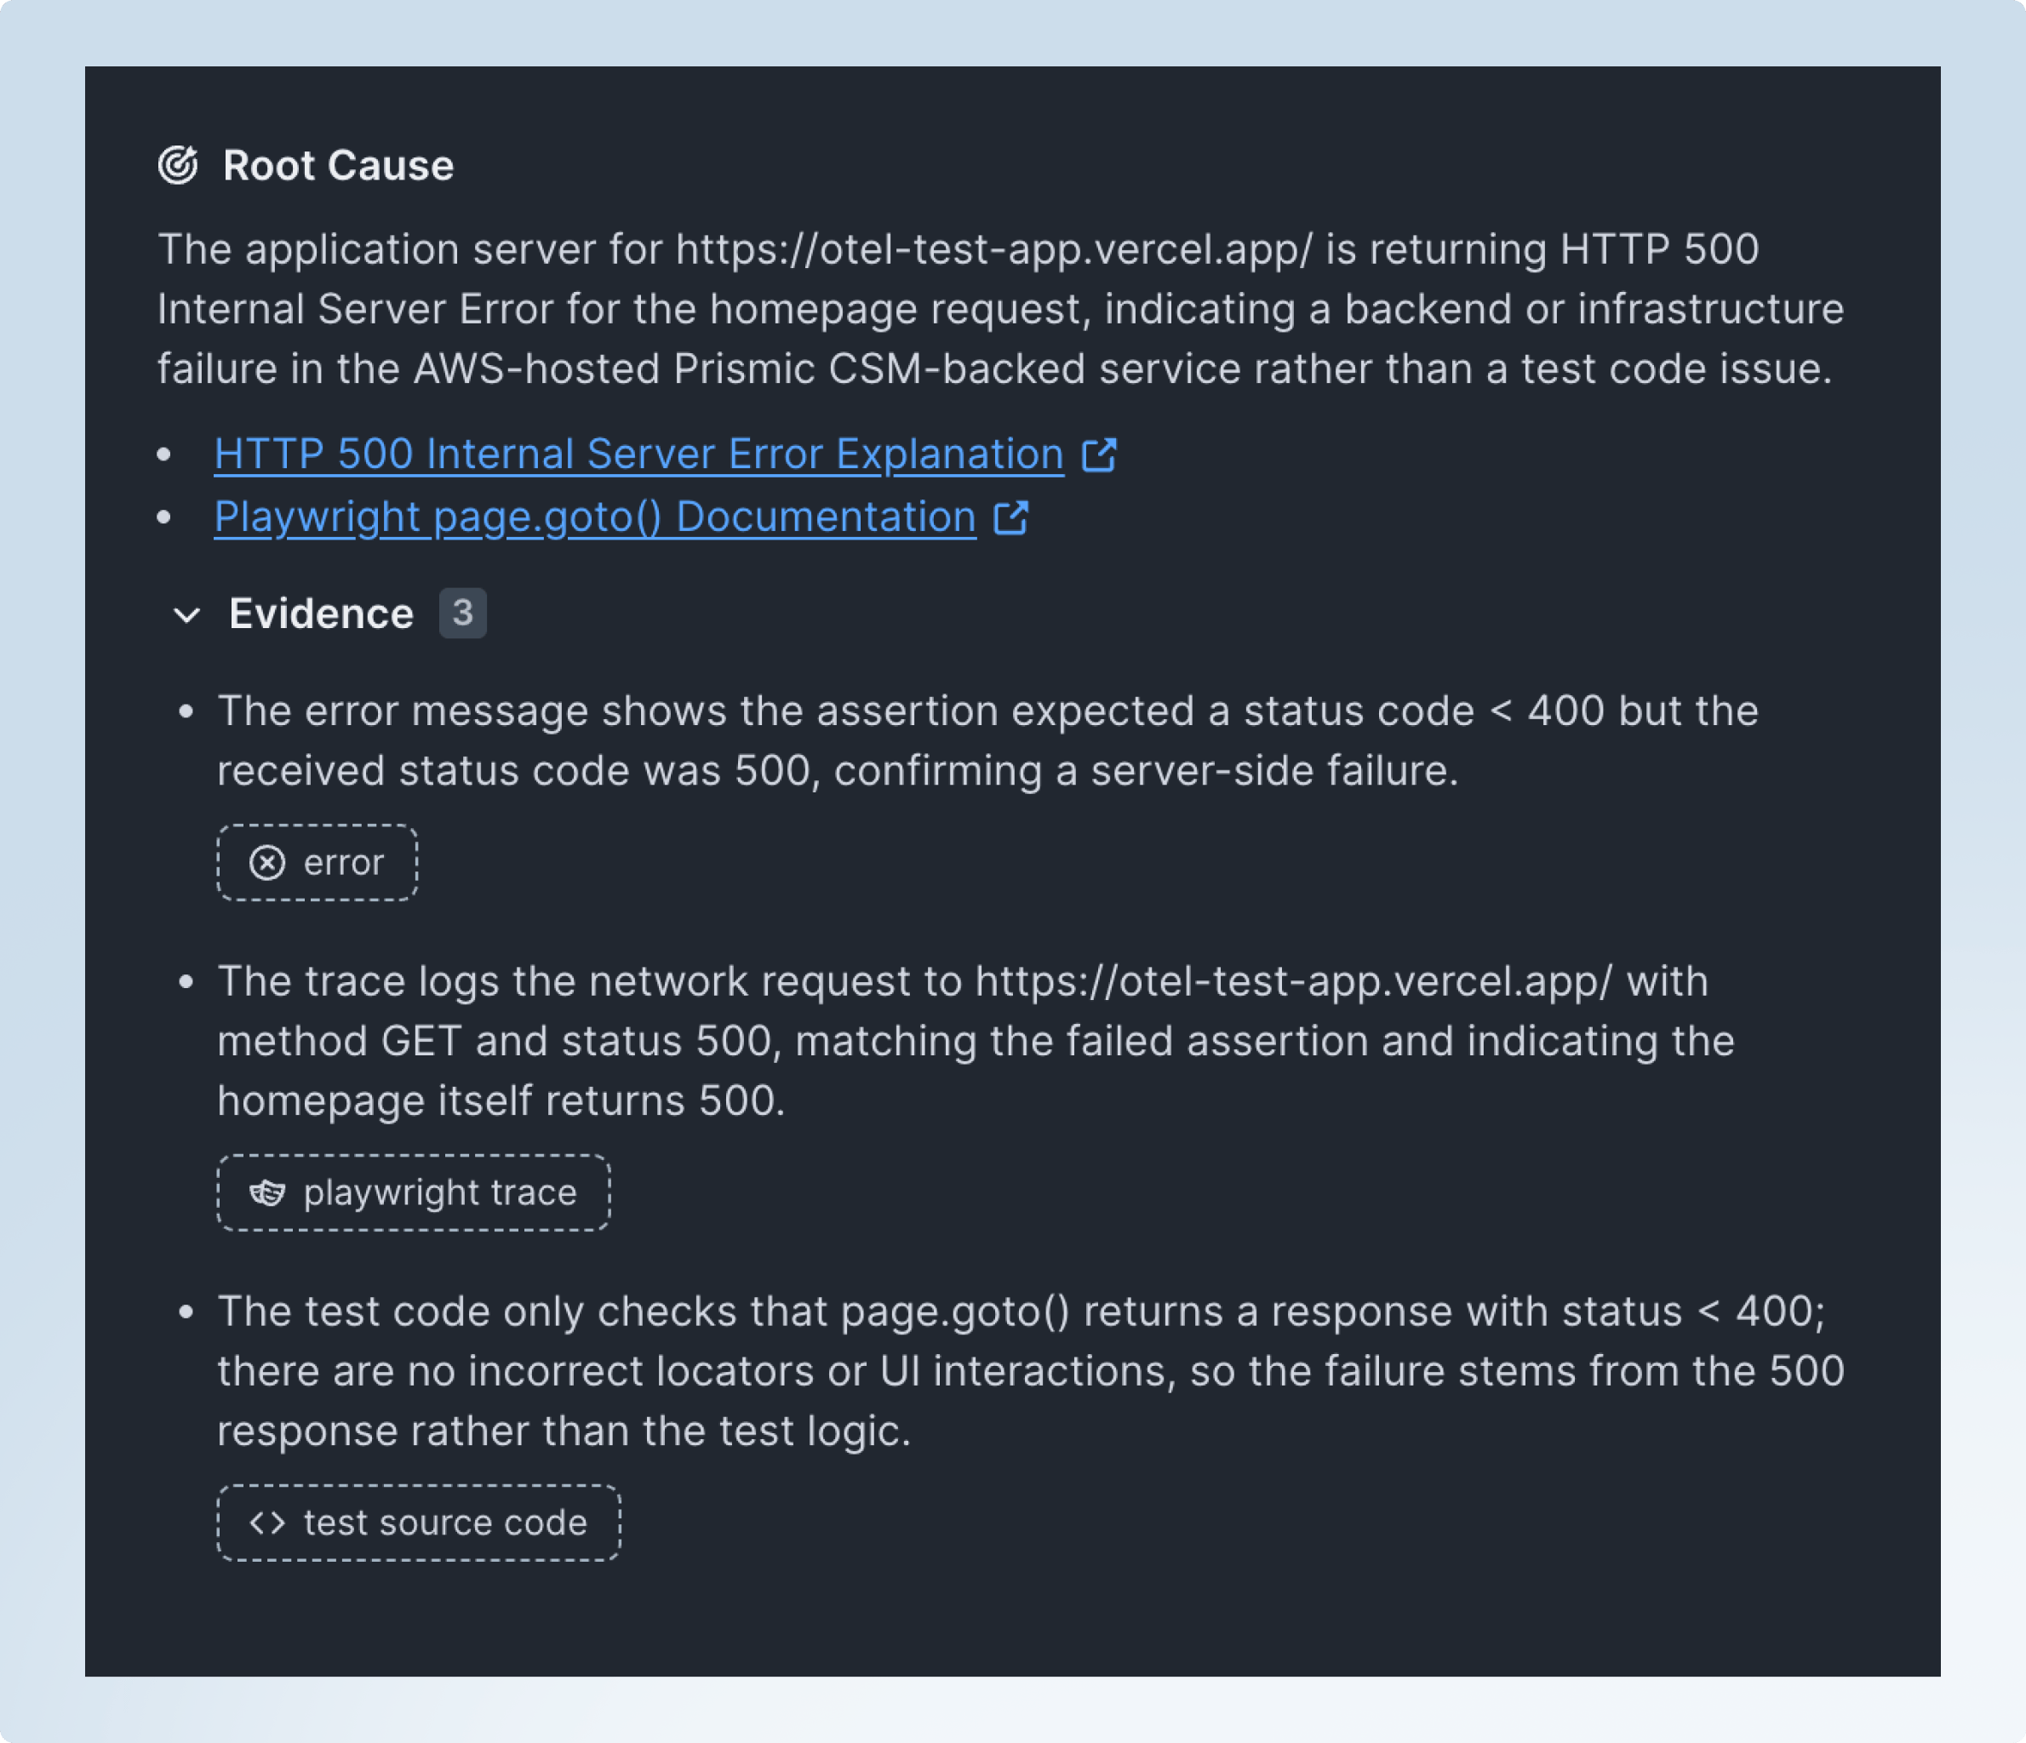Collapse the Evidence section using its chevron
Viewport: 2026px width, 1743px height.
(x=186, y=614)
